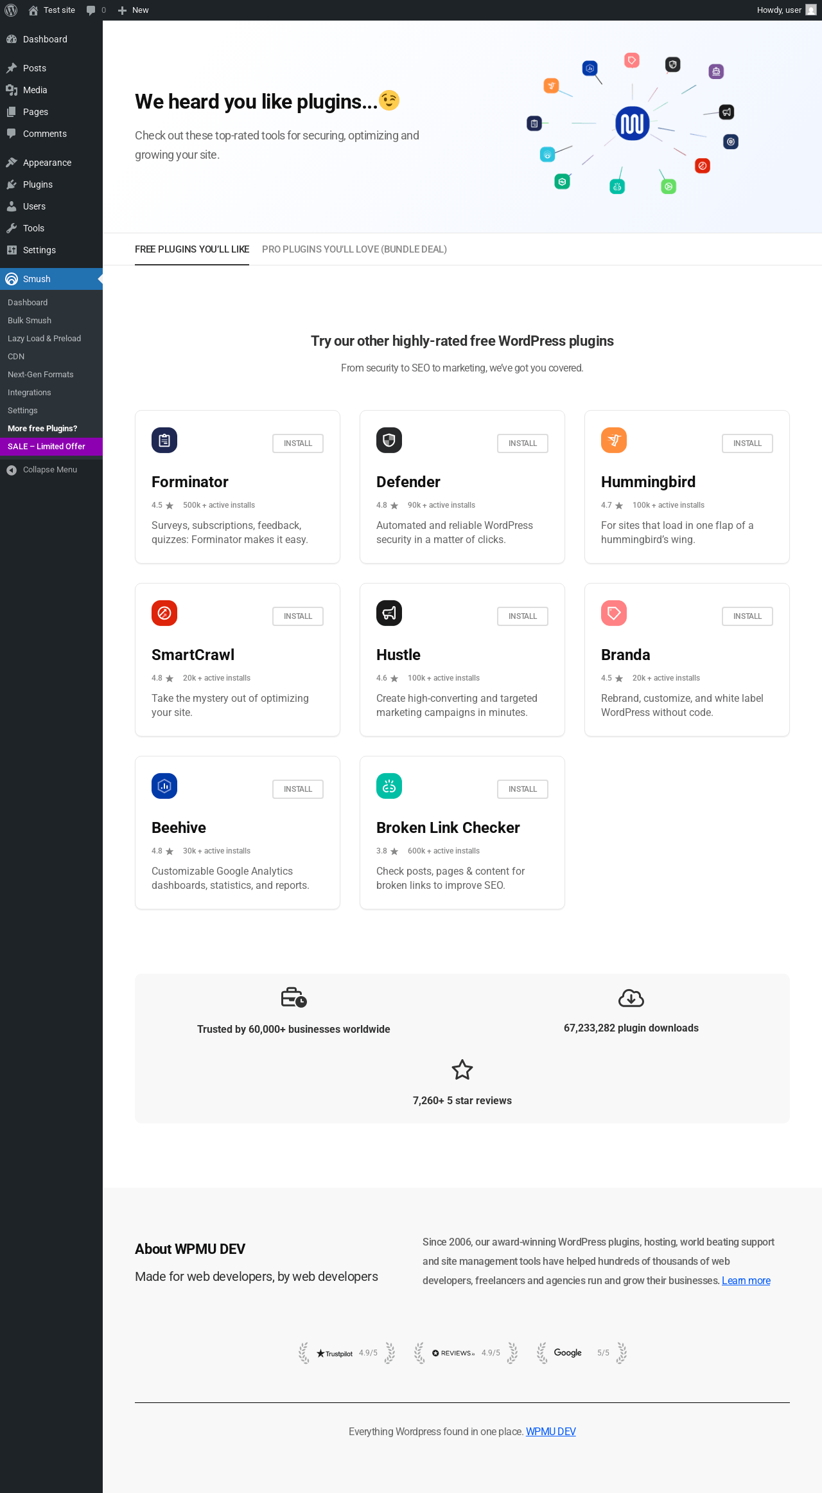Open Bulk Smush in the Smush submenu
Viewport: 822px width, 1493px height.
[30, 321]
